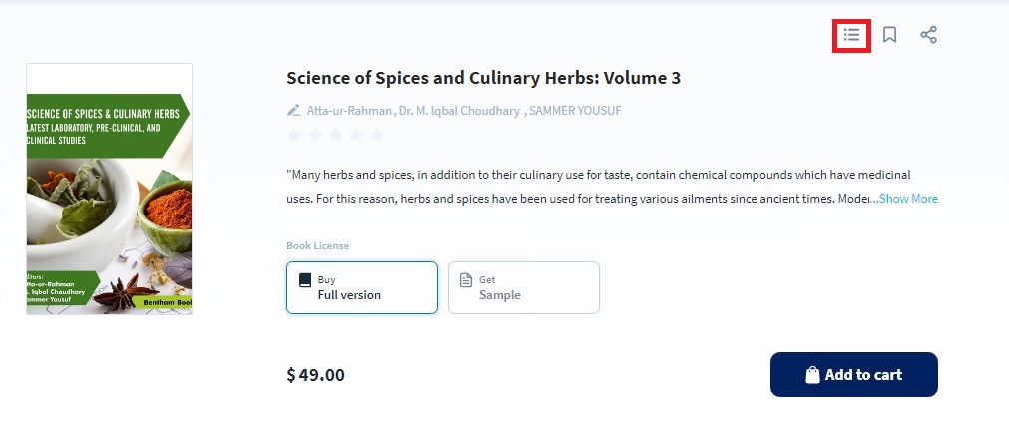Rate the book one star
This screenshot has height=430, width=1009.
coord(294,135)
